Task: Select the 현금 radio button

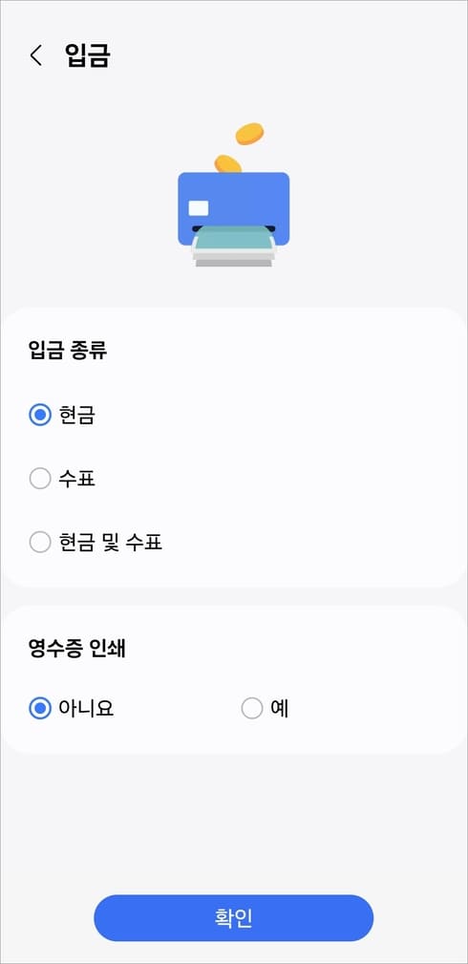Action: (40, 416)
